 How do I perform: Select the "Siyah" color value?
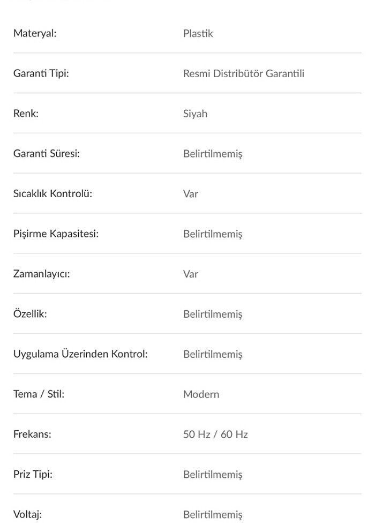click(x=195, y=114)
